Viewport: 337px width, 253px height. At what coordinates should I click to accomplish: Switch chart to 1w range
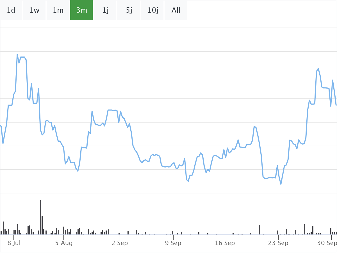pyautogui.click(x=35, y=10)
